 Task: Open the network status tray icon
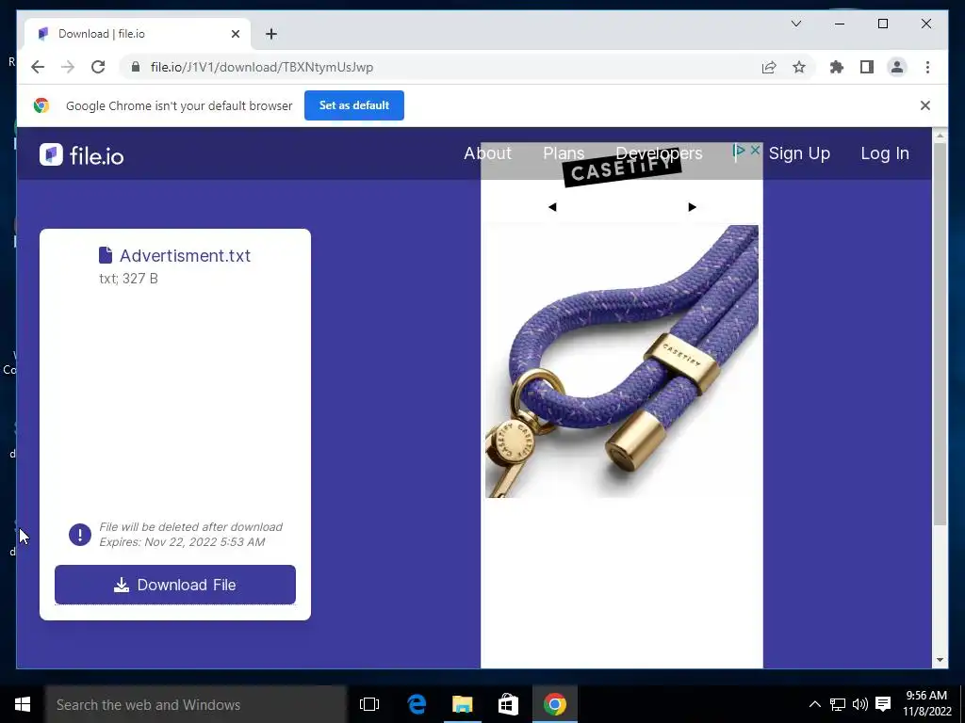coord(837,704)
